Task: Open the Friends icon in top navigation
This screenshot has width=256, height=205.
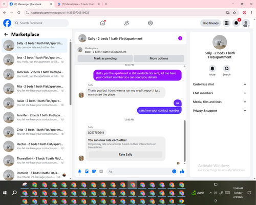Action: pyautogui.click(x=126, y=23)
